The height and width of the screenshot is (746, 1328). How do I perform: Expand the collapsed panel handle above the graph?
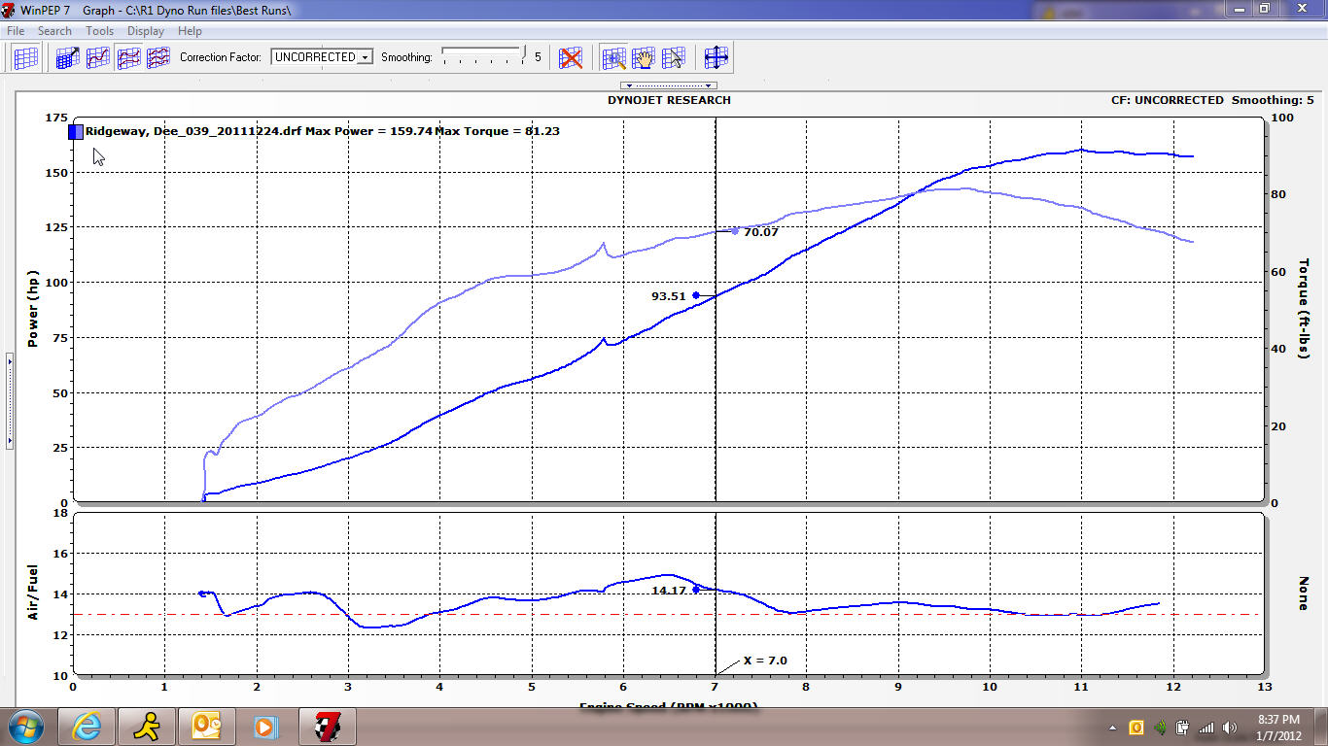pyautogui.click(x=668, y=85)
